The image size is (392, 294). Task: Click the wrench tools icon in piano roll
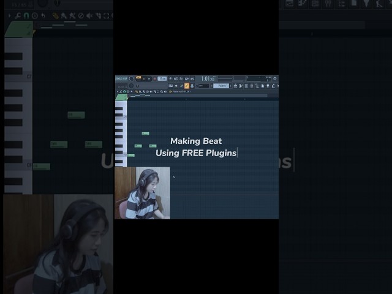[x=121, y=91]
